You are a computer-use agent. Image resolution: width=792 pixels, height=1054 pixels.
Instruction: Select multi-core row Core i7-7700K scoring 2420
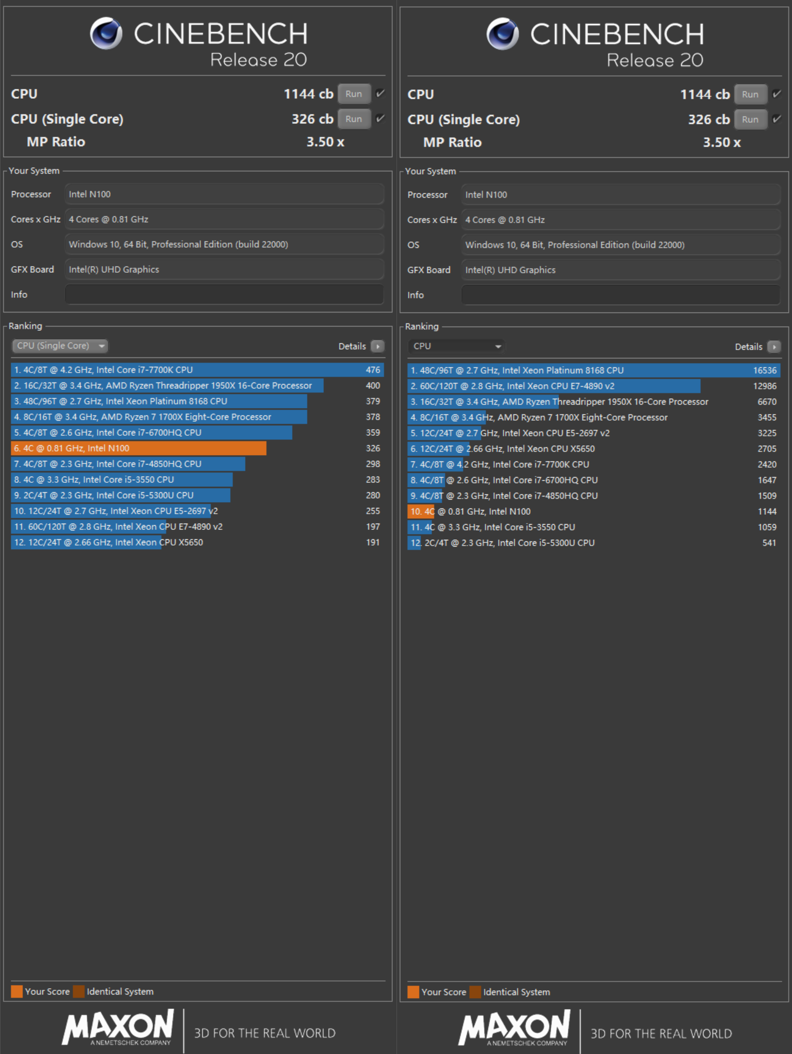coord(594,465)
